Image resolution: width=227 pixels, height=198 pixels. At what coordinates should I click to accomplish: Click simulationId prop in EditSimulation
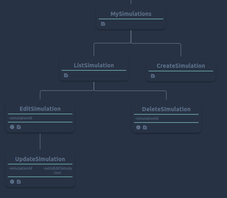point(21,118)
